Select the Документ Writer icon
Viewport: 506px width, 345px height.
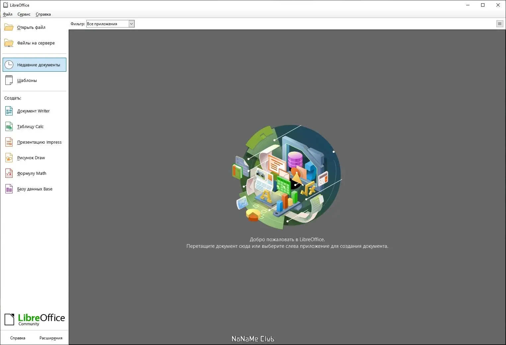coord(9,111)
